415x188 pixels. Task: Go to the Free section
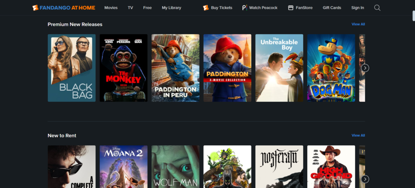click(148, 8)
